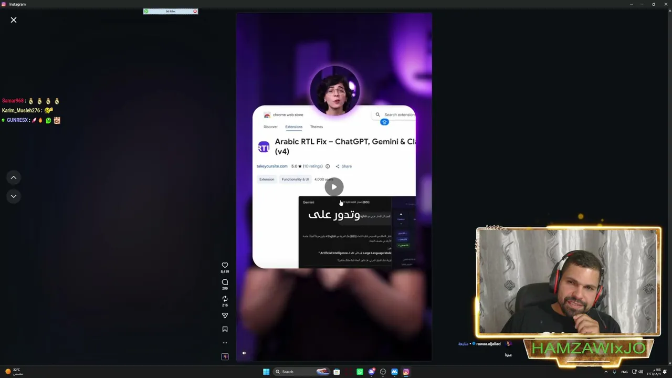Go to the next reel with down chevron
The width and height of the screenshot is (672, 378).
(x=14, y=196)
